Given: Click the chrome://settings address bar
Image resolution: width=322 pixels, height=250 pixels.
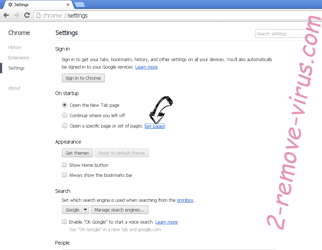Looking at the screenshot, I should [177, 15].
